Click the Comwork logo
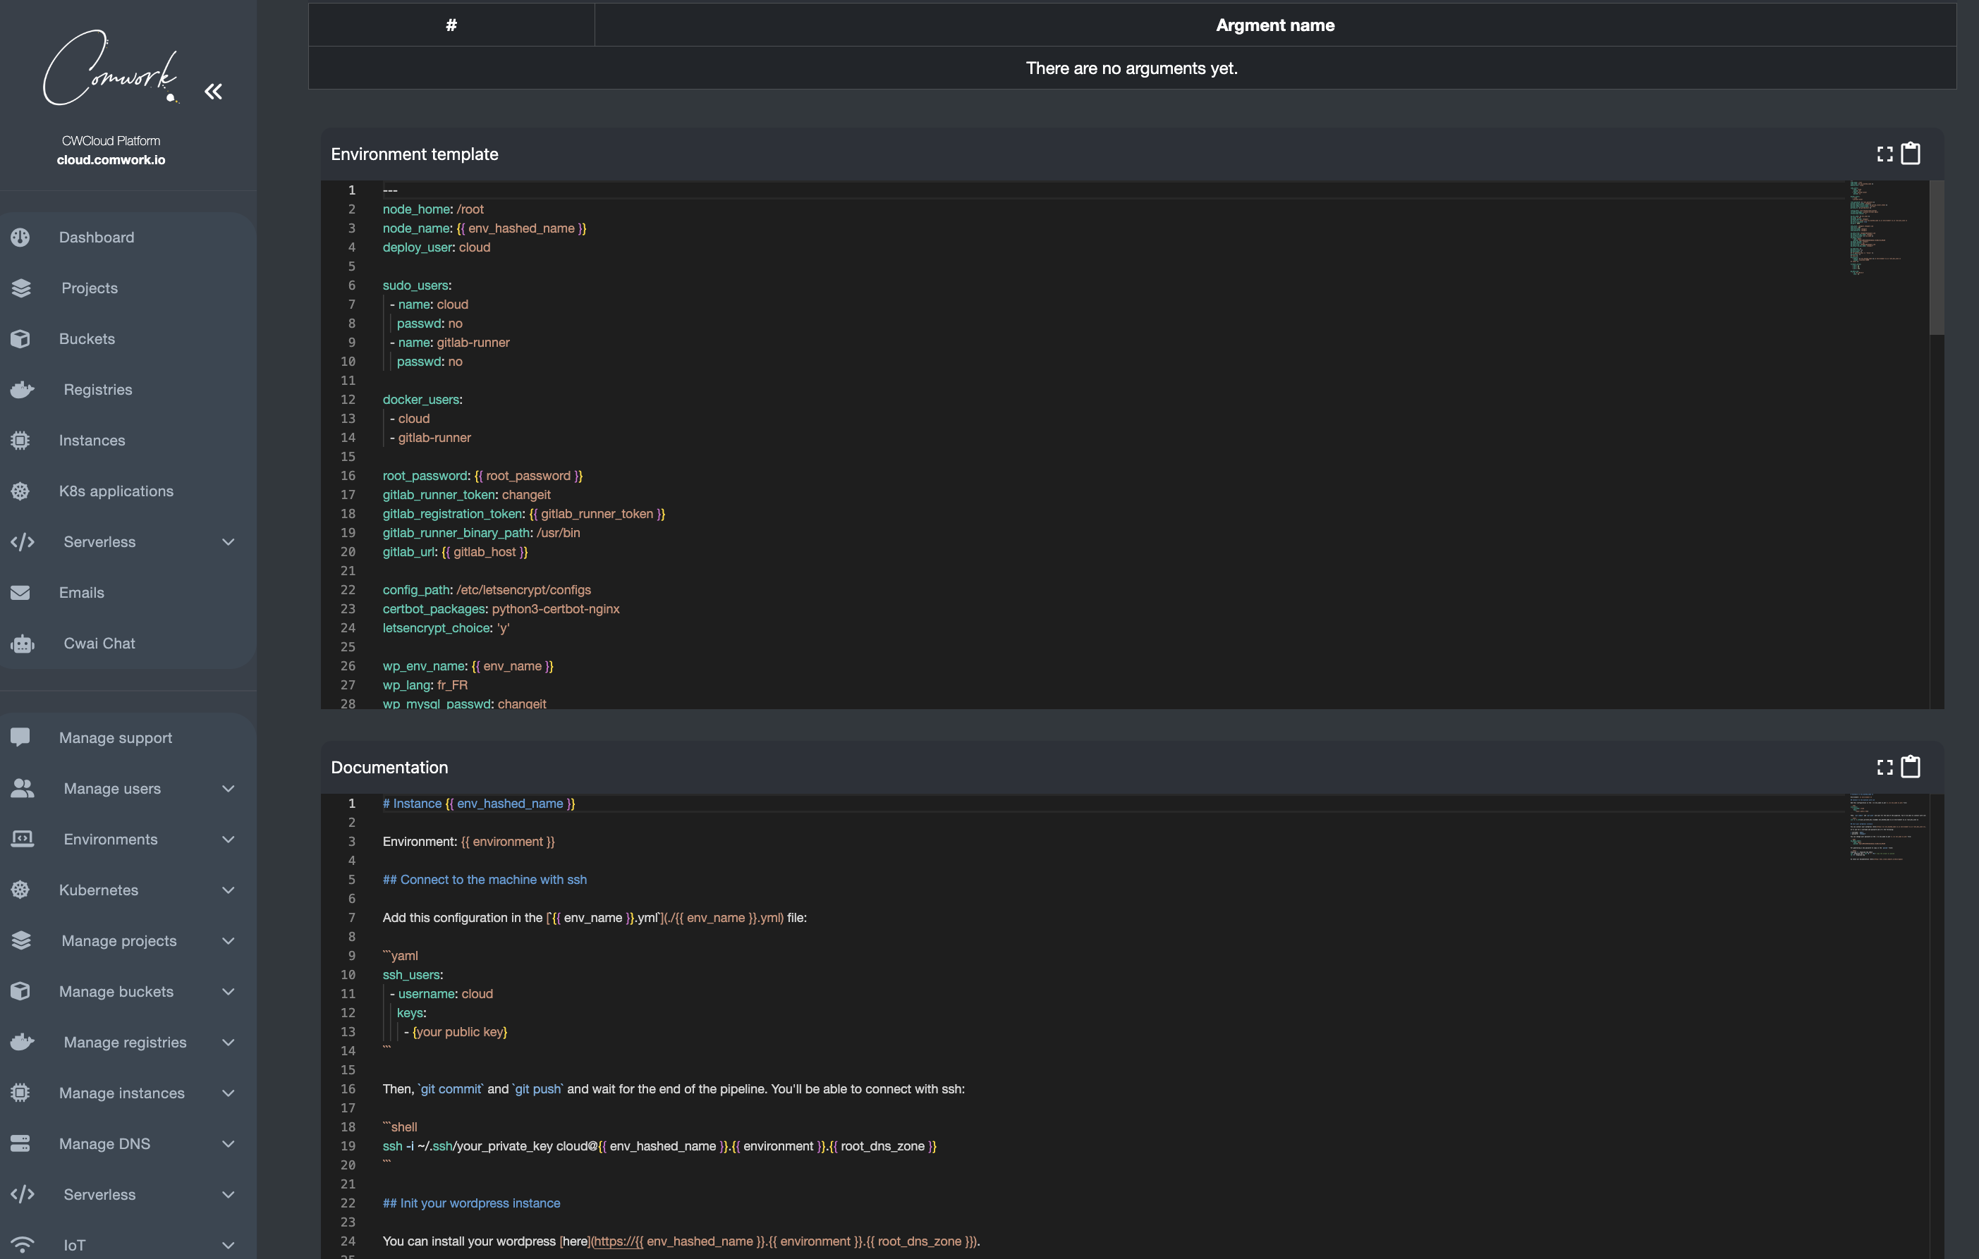 point(110,68)
